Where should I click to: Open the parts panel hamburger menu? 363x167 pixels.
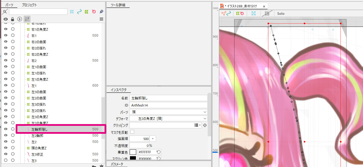click(x=101, y=19)
